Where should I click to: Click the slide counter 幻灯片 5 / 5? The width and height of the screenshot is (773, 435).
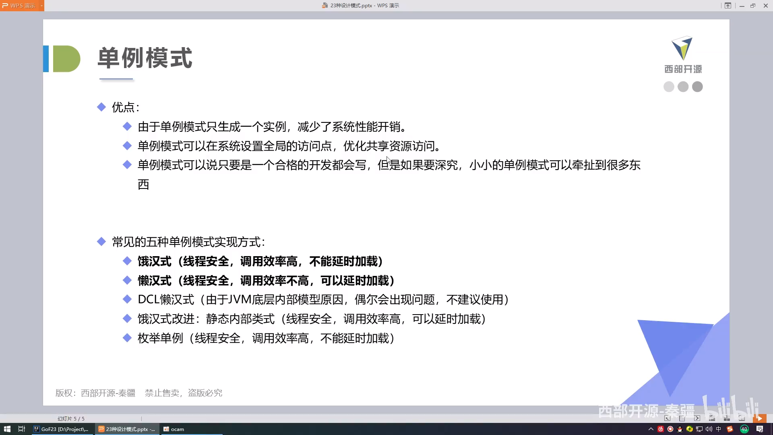(x=71, y=418)
